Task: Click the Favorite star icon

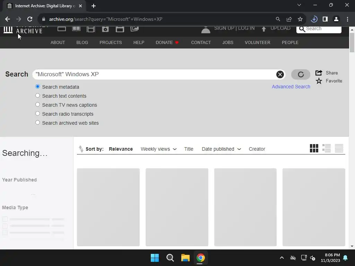Action: (x=319, y=81)
